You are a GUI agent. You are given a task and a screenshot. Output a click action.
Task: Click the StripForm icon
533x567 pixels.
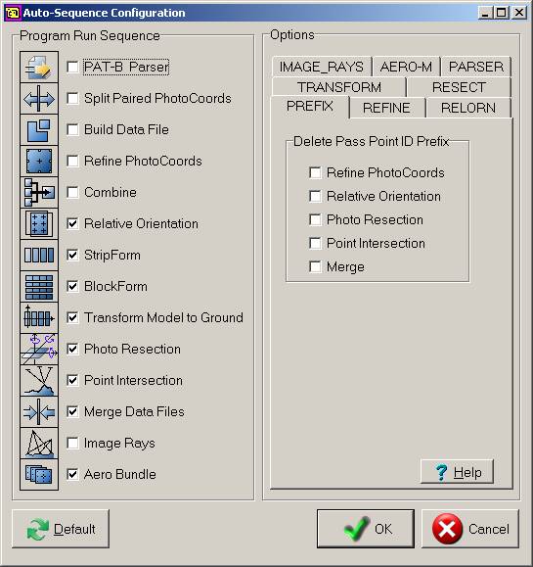click(x=39, y=255)
